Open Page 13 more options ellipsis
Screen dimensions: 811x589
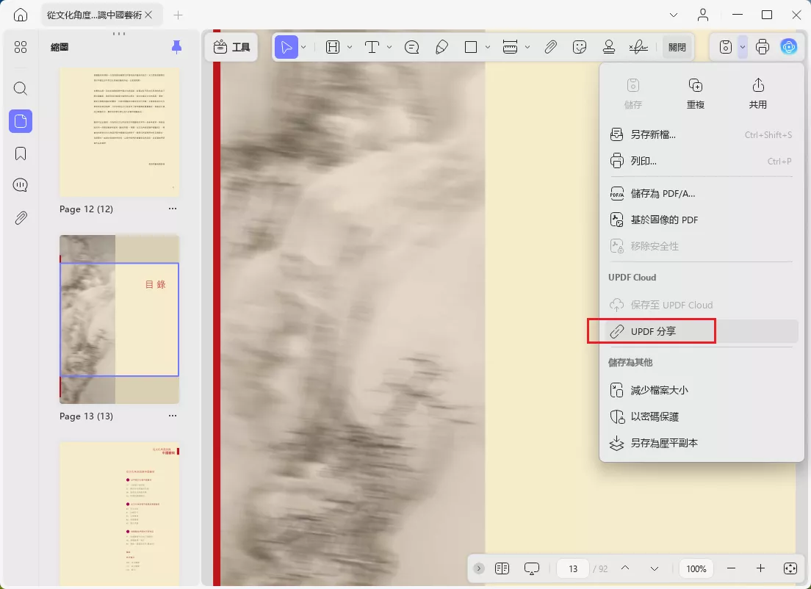click(173, 416)
